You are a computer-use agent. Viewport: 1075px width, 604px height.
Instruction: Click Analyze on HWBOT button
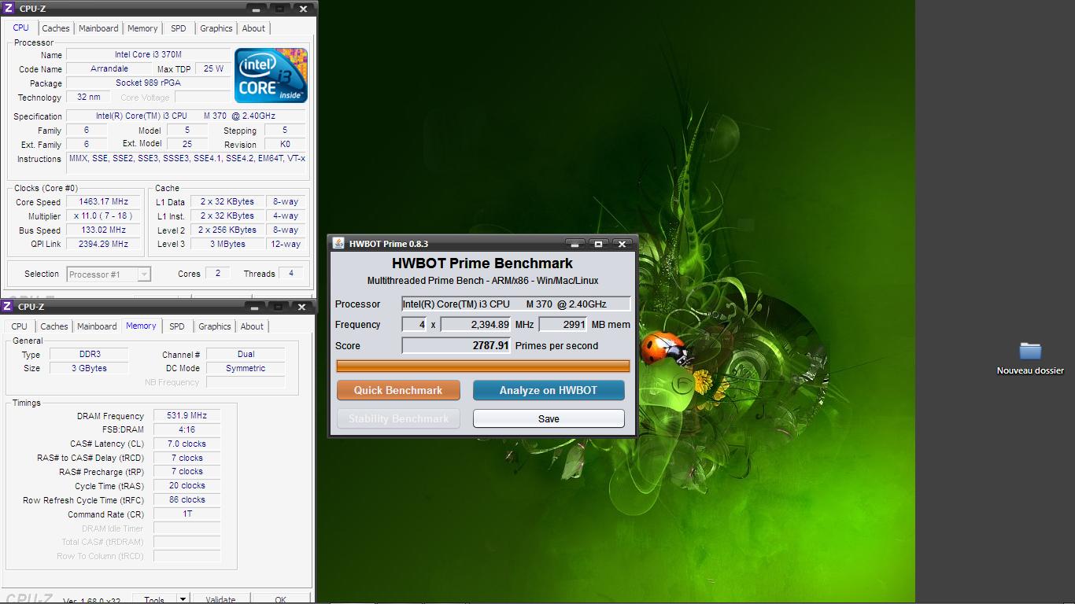[x=549, y=390]
